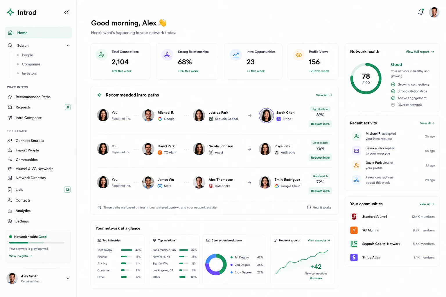Click 2nd Degree legend dot
This screenshot has height=297, width=446.
click(x=231, y=265)
